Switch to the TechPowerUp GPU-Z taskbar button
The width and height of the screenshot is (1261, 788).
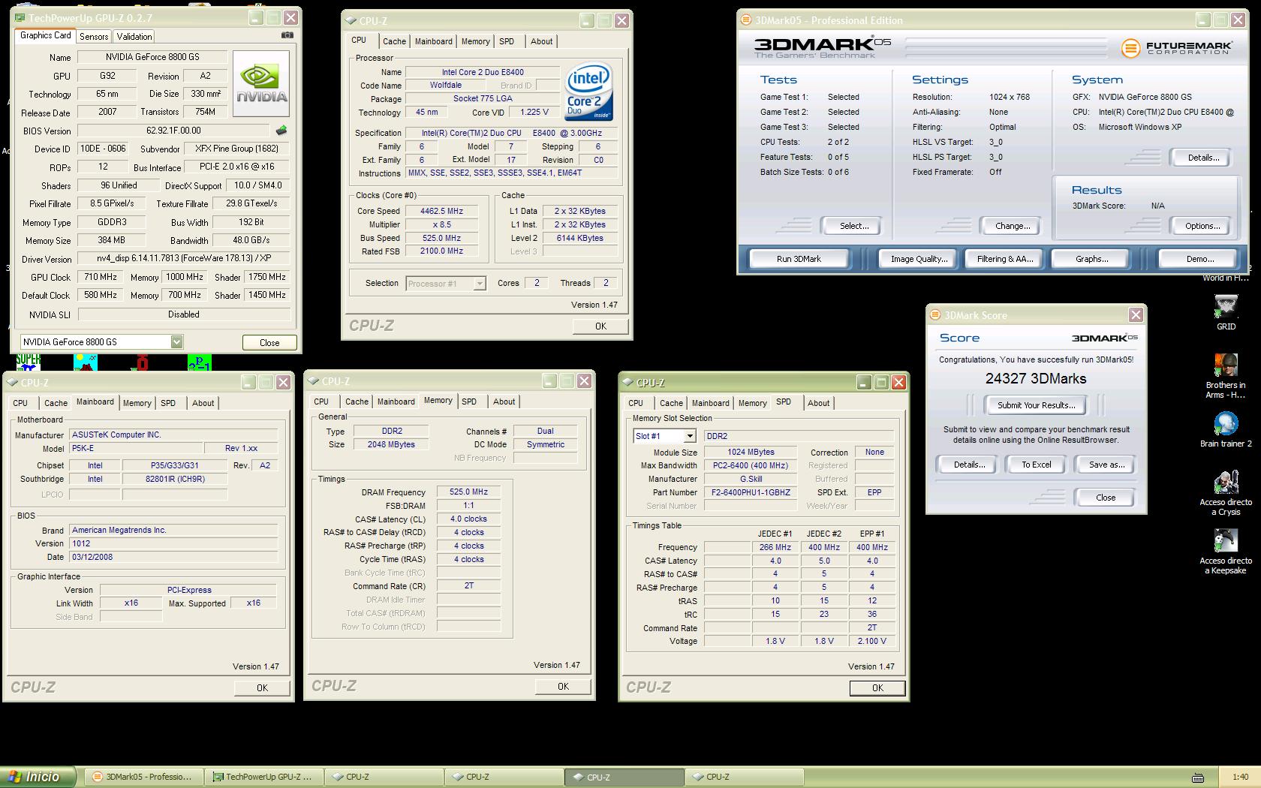click(x=263, y=777)
